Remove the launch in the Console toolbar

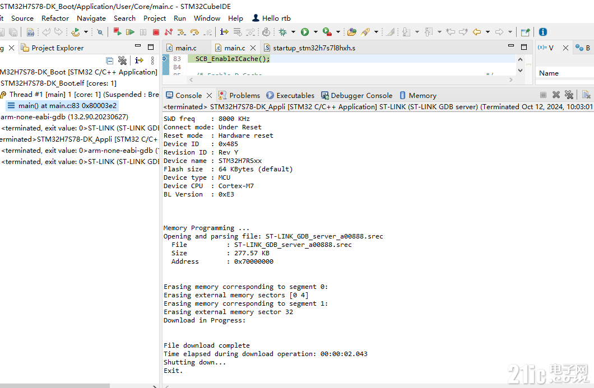point(556,95)
